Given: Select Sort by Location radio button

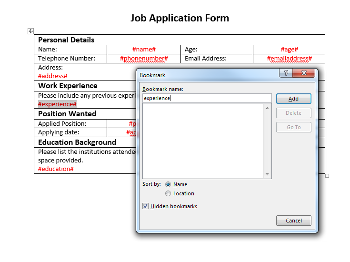Looking at the screenshot, I should click(x=168, y=193).
